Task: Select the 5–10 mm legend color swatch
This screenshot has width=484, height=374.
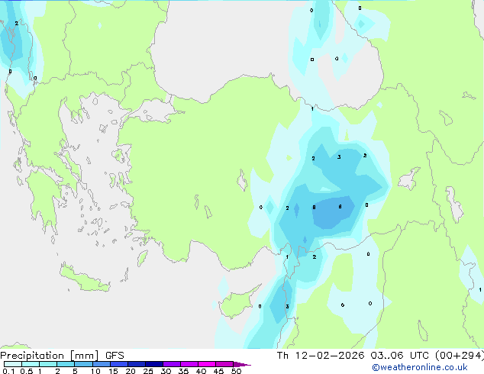Action: click(83, 364)
